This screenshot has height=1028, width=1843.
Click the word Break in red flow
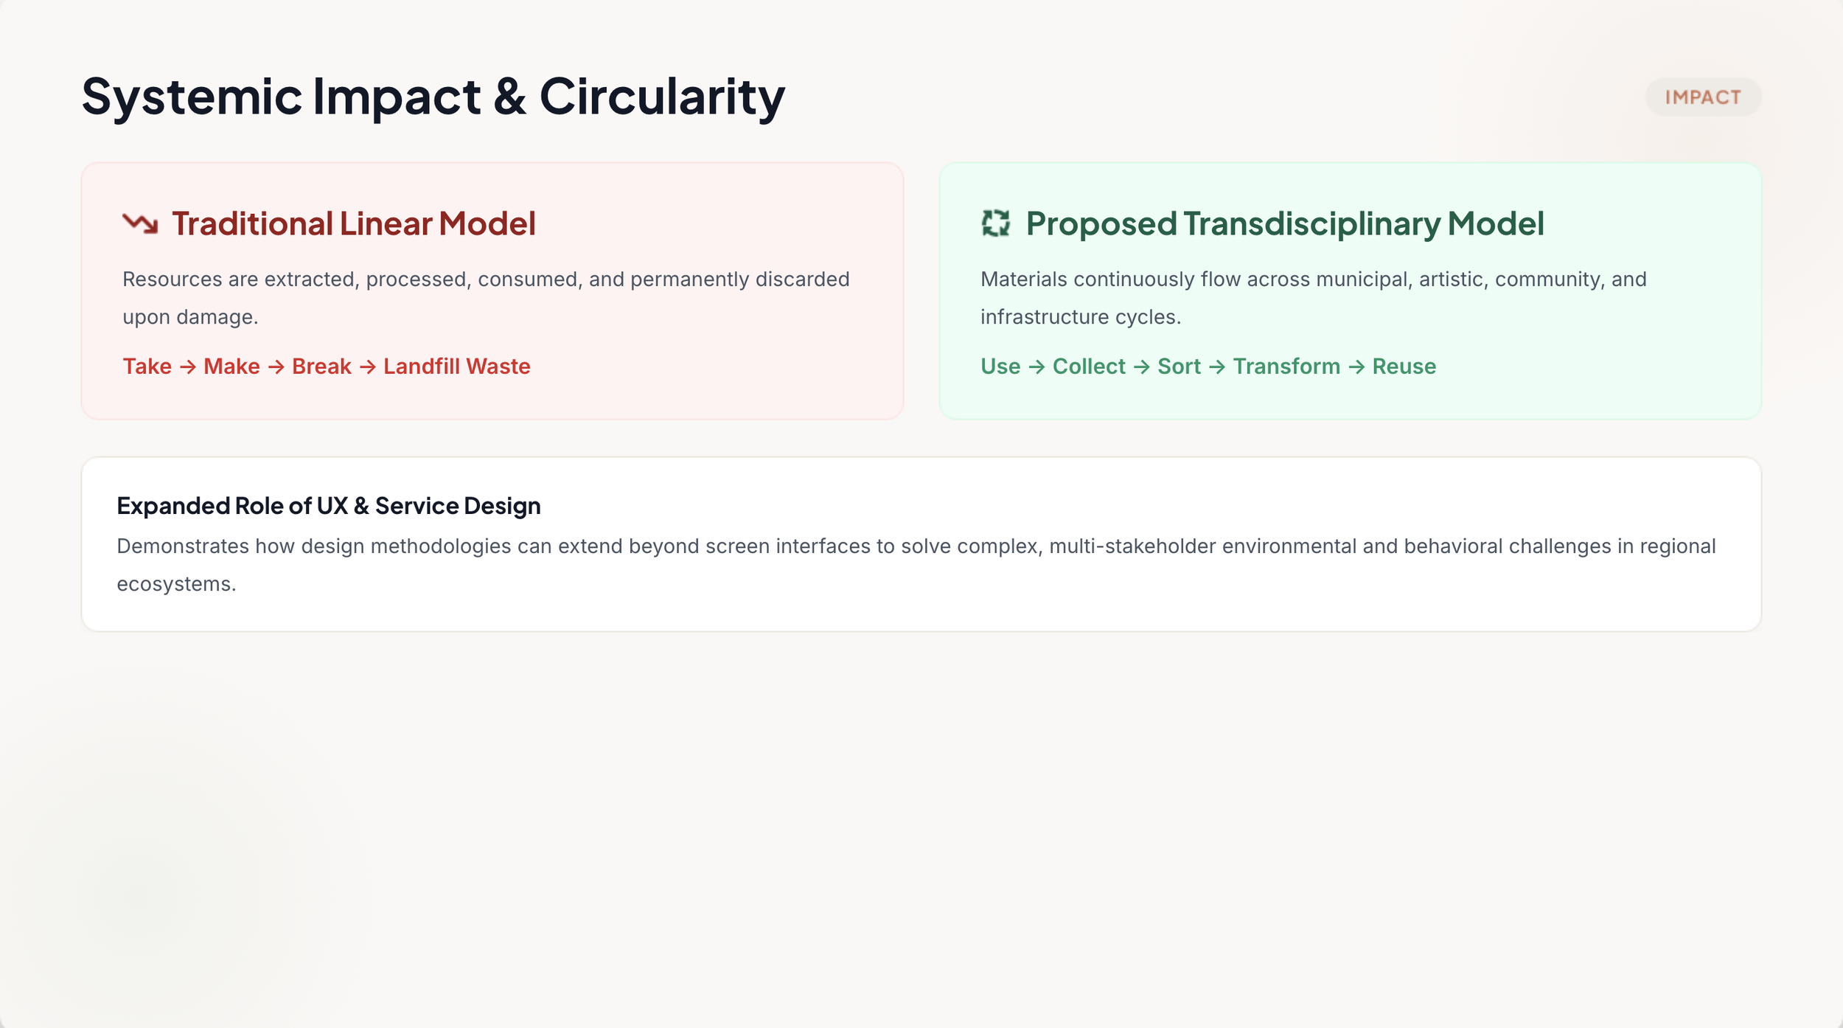[x=321, y=367]
